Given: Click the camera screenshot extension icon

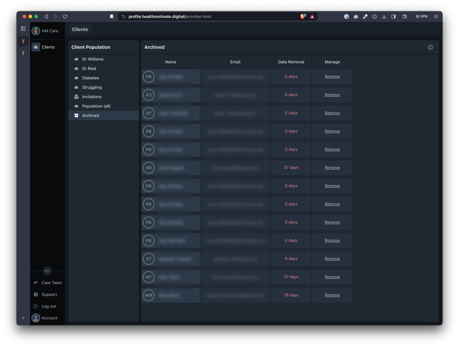Looking at the screenshot, I should click(x=356, y=16).
